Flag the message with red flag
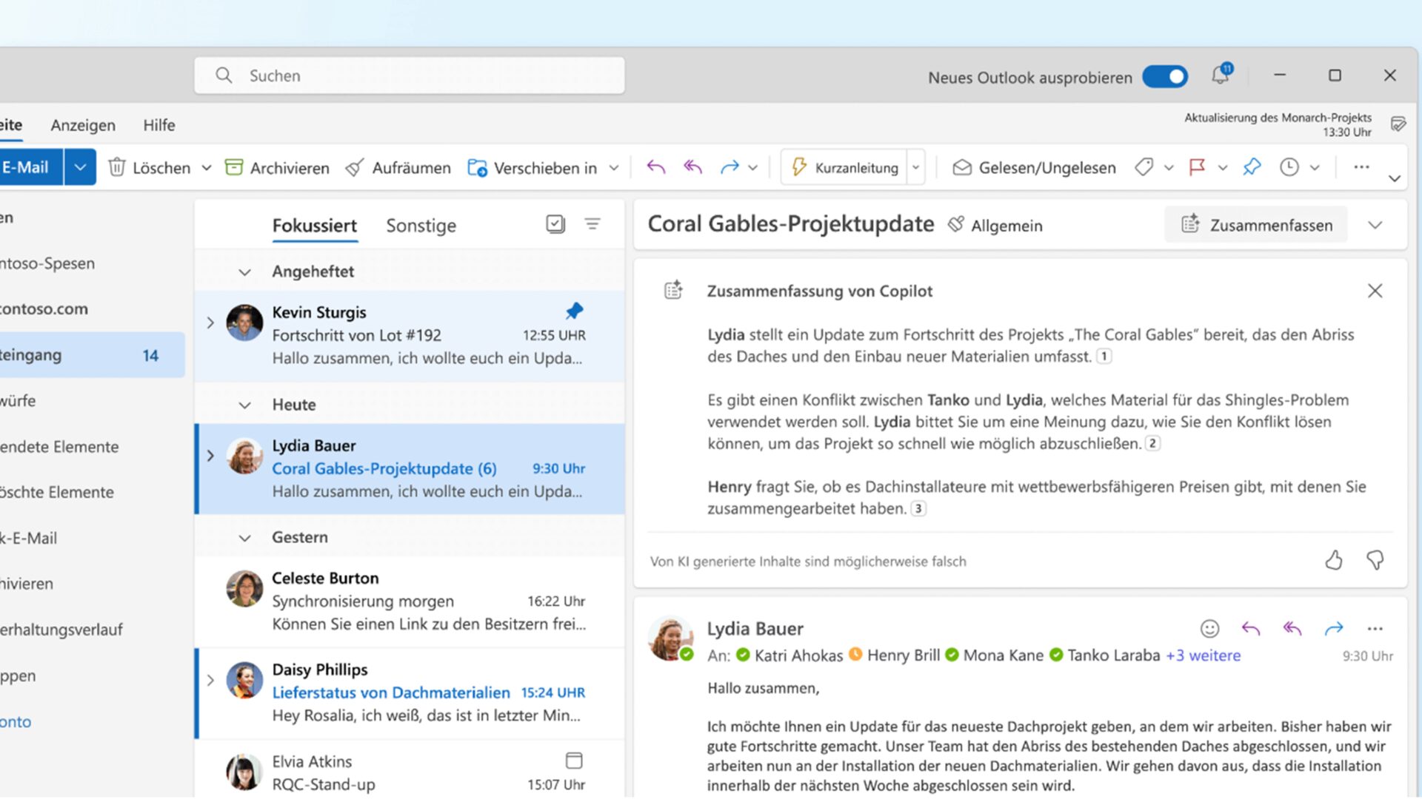The width and height of the screenshot is (1422, 799). (1197, 167)
